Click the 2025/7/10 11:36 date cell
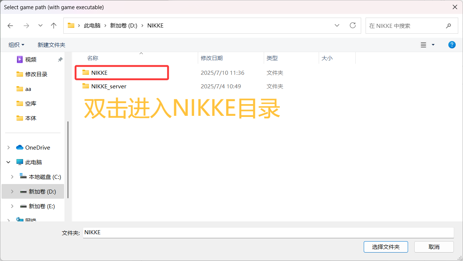This screenshot has height=261, width=463. [x=222, y=73]
